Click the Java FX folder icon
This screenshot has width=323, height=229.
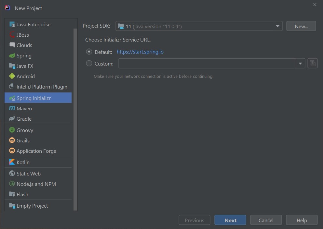(x=12, y=66)
